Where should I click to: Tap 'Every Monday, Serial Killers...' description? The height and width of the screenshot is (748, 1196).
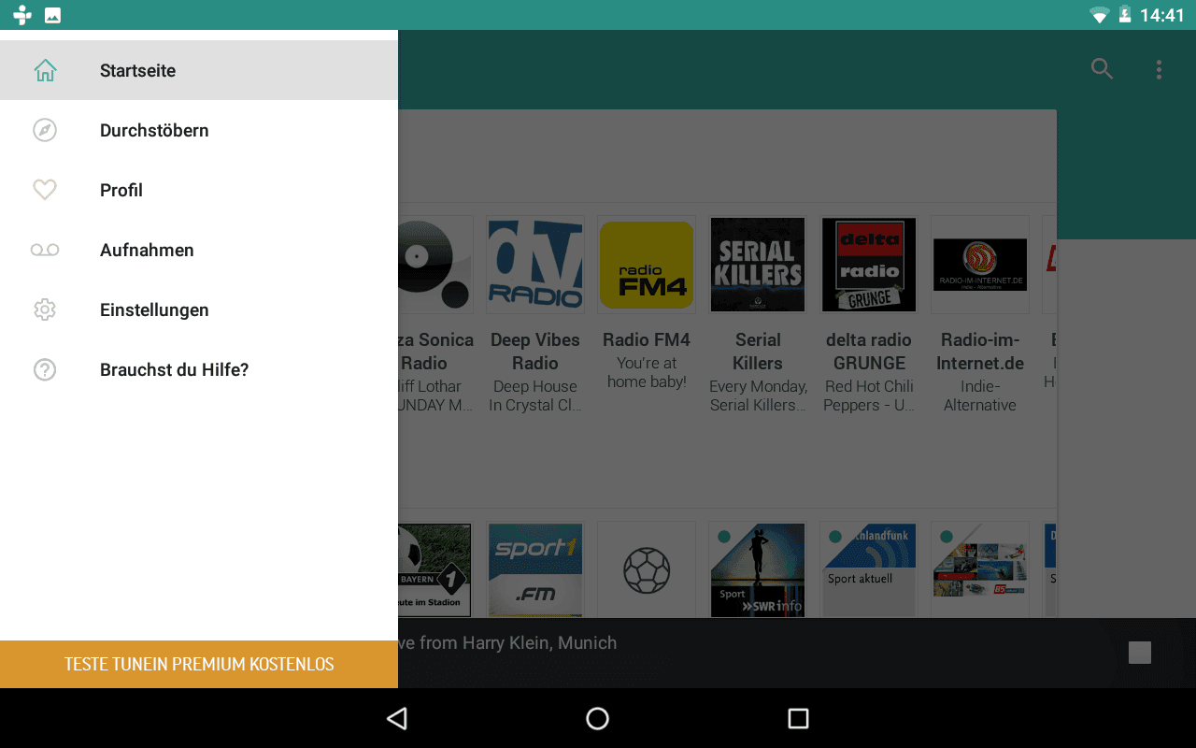[758, 396]
